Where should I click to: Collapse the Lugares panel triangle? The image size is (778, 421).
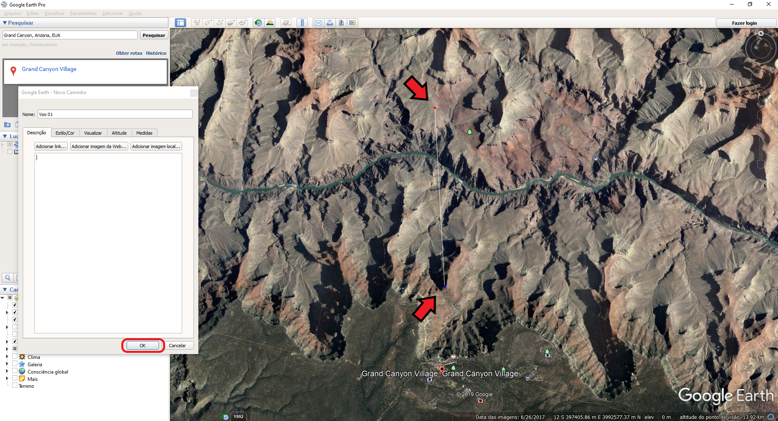coord(5,136)
